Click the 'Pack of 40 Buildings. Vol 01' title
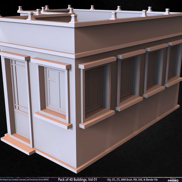 [x=78, y=180]
